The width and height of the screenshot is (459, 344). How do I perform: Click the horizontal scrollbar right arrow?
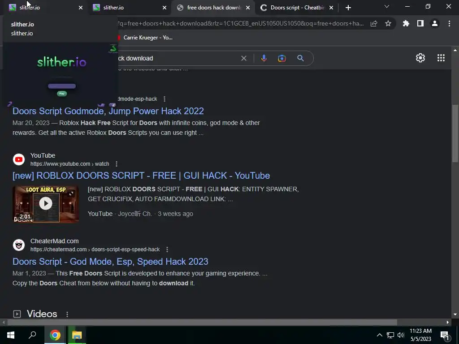pyautogui.click(x=448, y=322)
